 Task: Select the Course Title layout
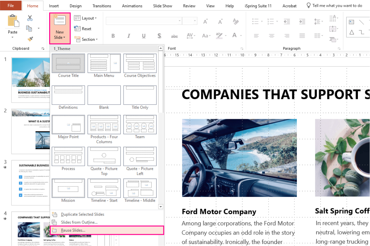point(68,66)
